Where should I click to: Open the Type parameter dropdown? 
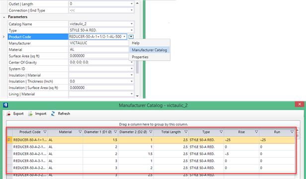(x=132, y=30)
